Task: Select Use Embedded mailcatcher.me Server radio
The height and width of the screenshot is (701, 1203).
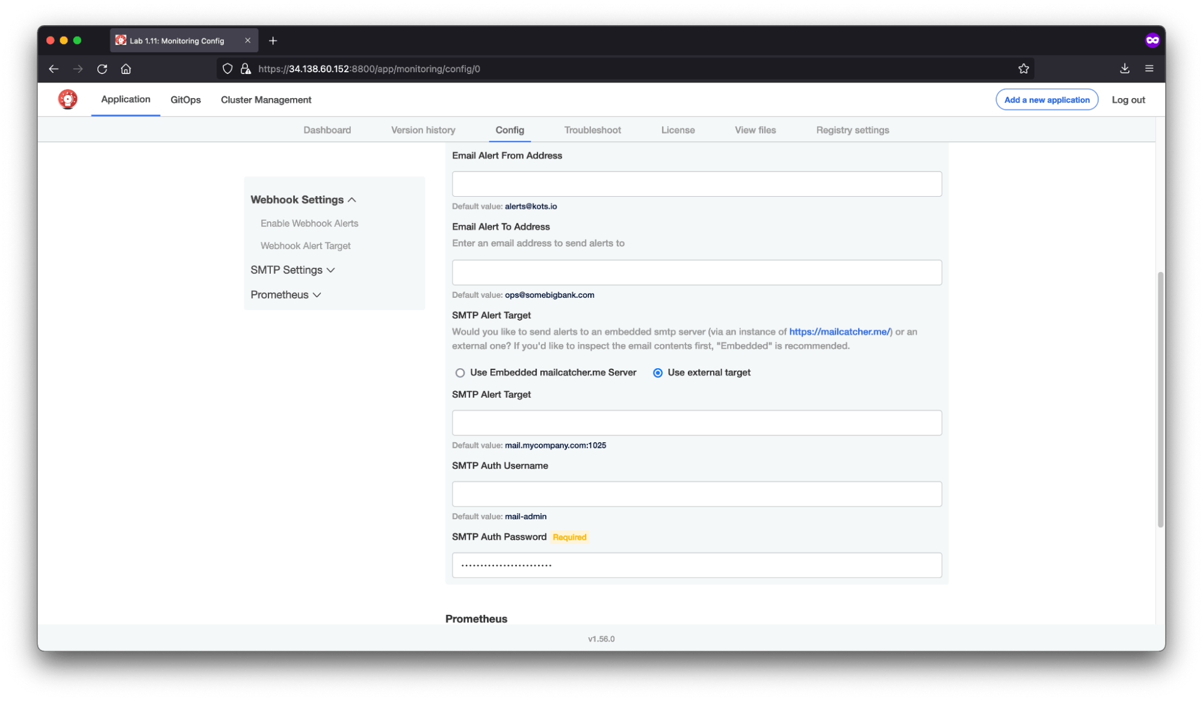Action: pyautogui.click(x=460, y=373)
